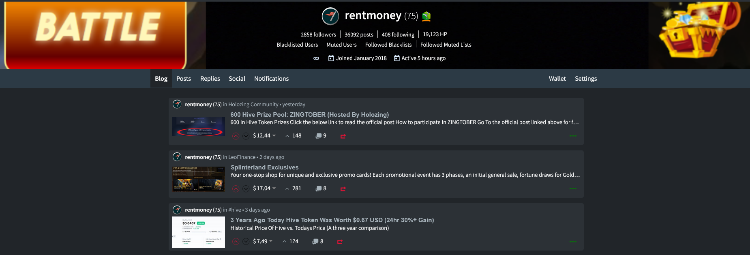Open the Hive price chart thumbnail

[x=198, y=232]
